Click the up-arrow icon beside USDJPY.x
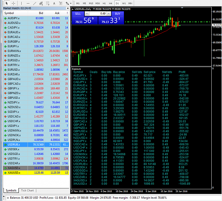Screen dimensions: 222x201 (5, 126)
